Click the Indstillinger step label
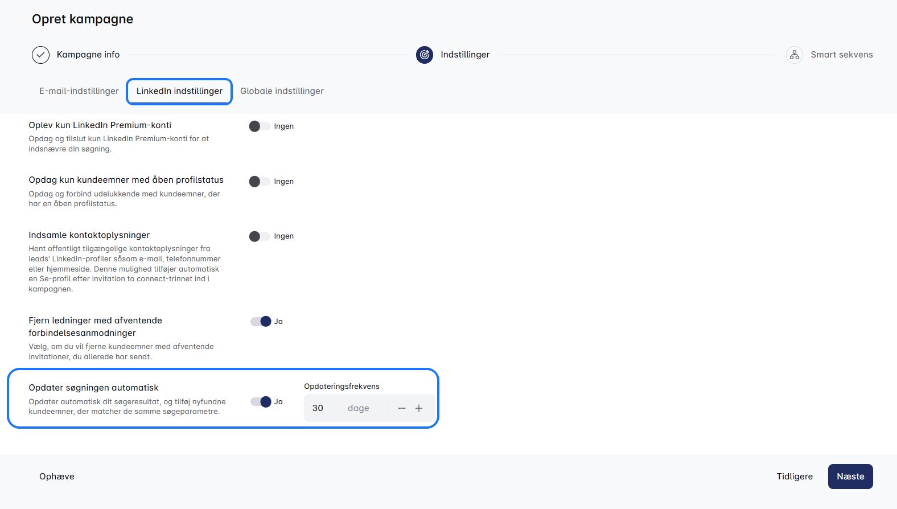The width and height of the screenshot is (897, 509). click(465, 55)
